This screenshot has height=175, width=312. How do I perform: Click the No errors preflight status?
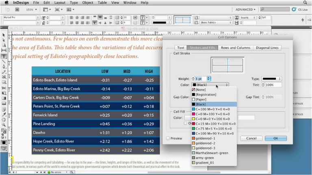tap(56, 172)
